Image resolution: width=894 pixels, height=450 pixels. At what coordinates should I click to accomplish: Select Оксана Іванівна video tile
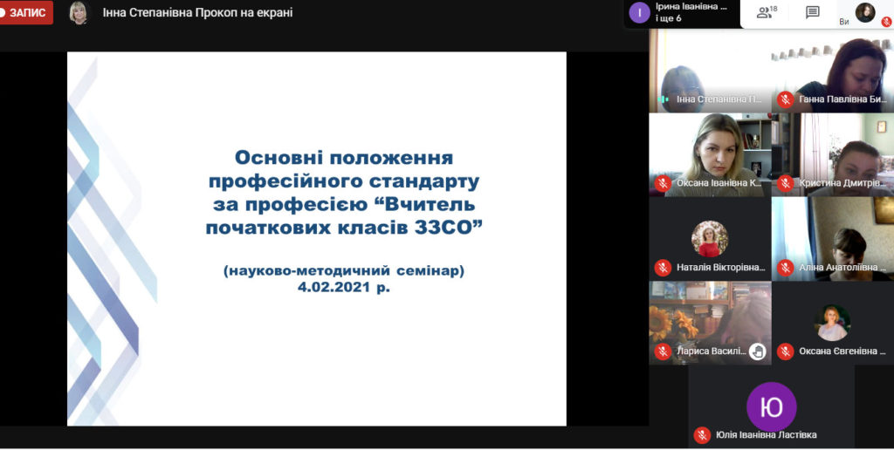point(710,155)
